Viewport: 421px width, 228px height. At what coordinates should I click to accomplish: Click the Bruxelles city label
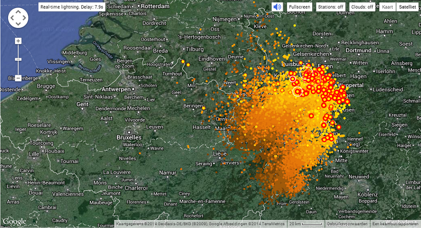129,137
